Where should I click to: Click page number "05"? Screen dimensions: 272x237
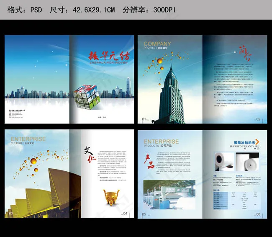click(x=144, y=214)
